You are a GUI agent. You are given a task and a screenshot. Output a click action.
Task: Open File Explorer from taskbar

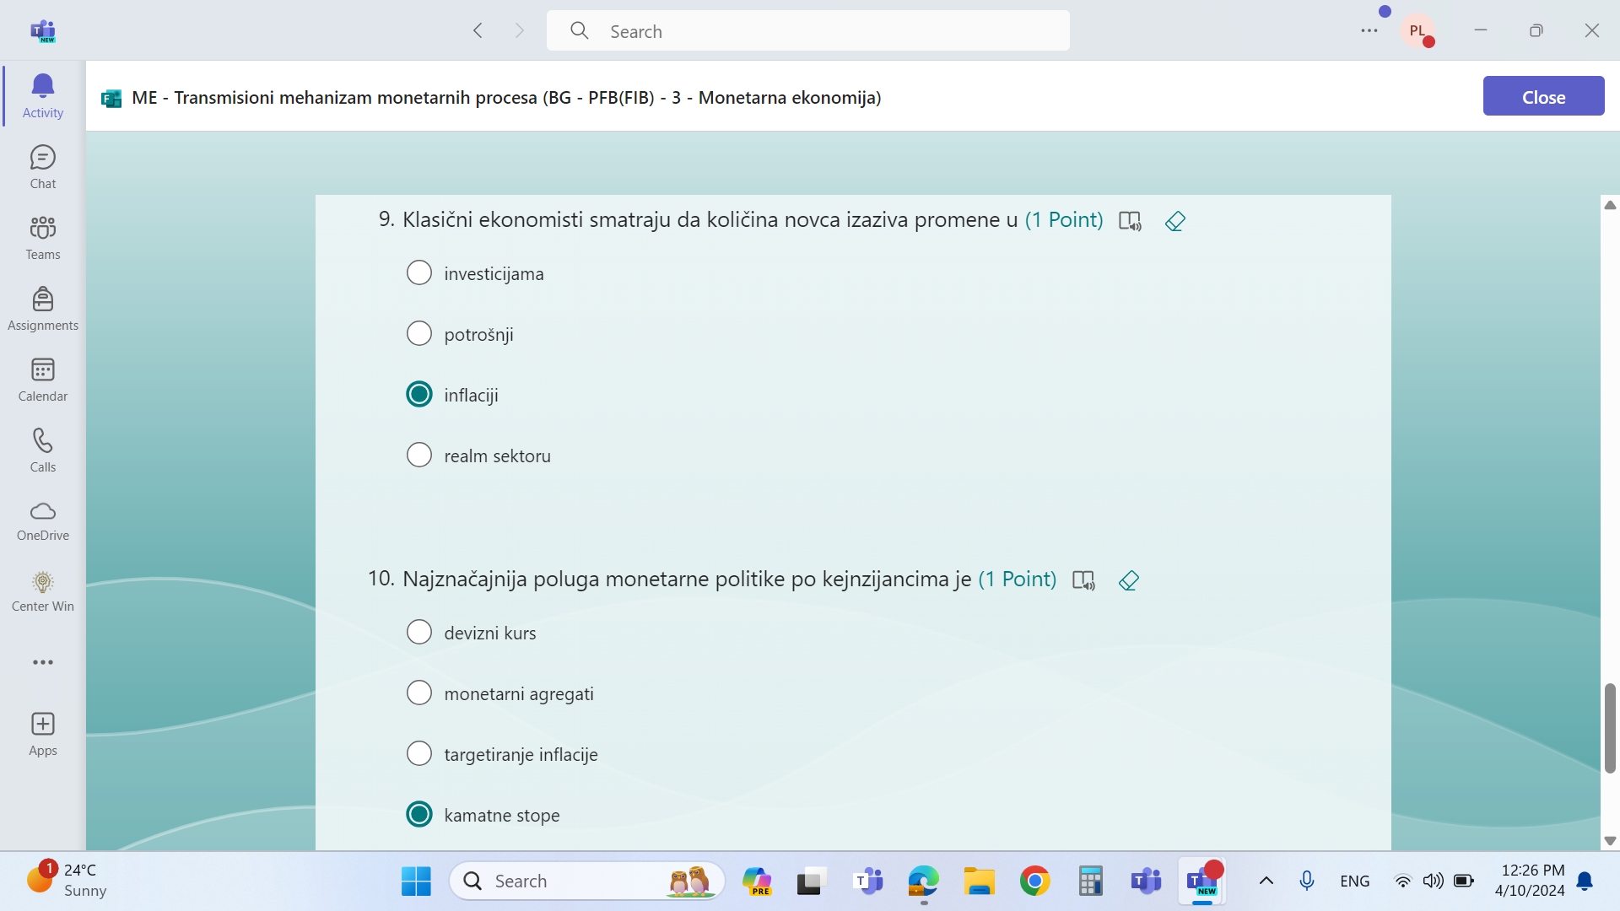(x=980, y=881)
